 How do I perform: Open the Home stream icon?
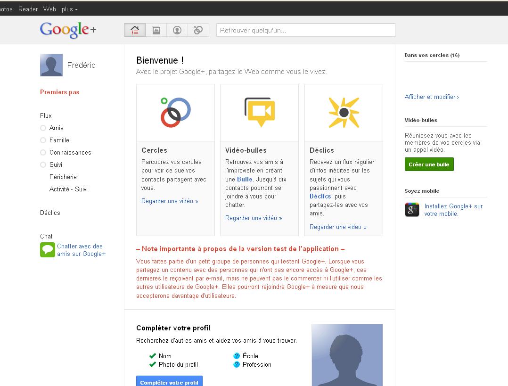pyautogui.click(x=135, y=30)
